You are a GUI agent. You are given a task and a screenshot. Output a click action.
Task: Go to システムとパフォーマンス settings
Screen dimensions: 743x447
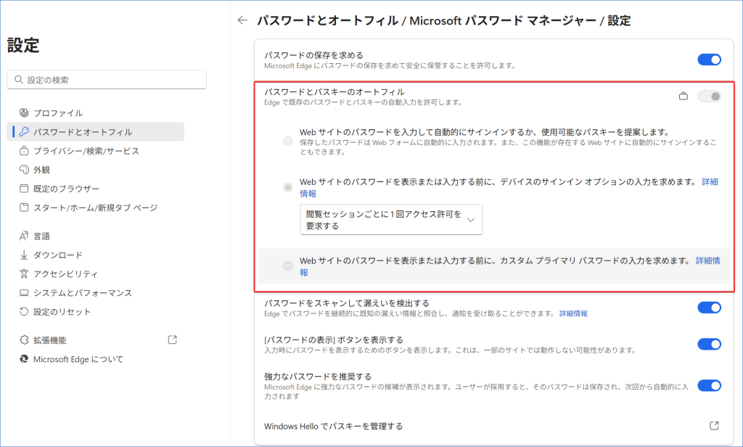pyautogui.click(x=83, y=292)
